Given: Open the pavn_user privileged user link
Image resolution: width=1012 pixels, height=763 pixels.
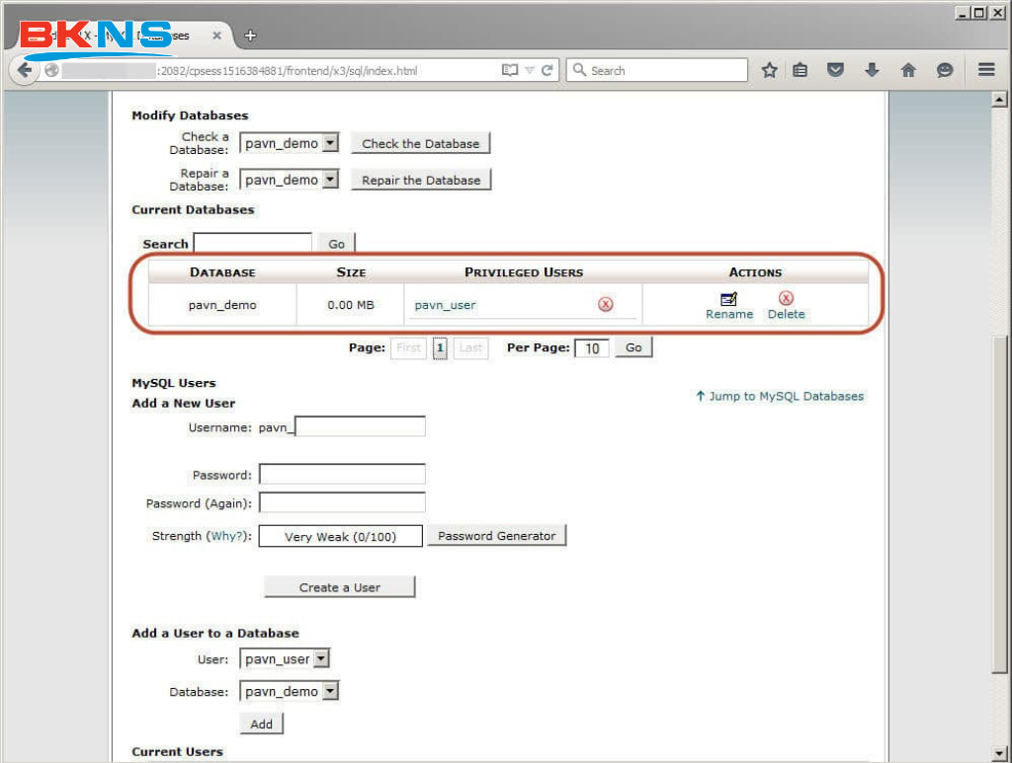Looking at the screenshot, I should click(x=445, y=305).
